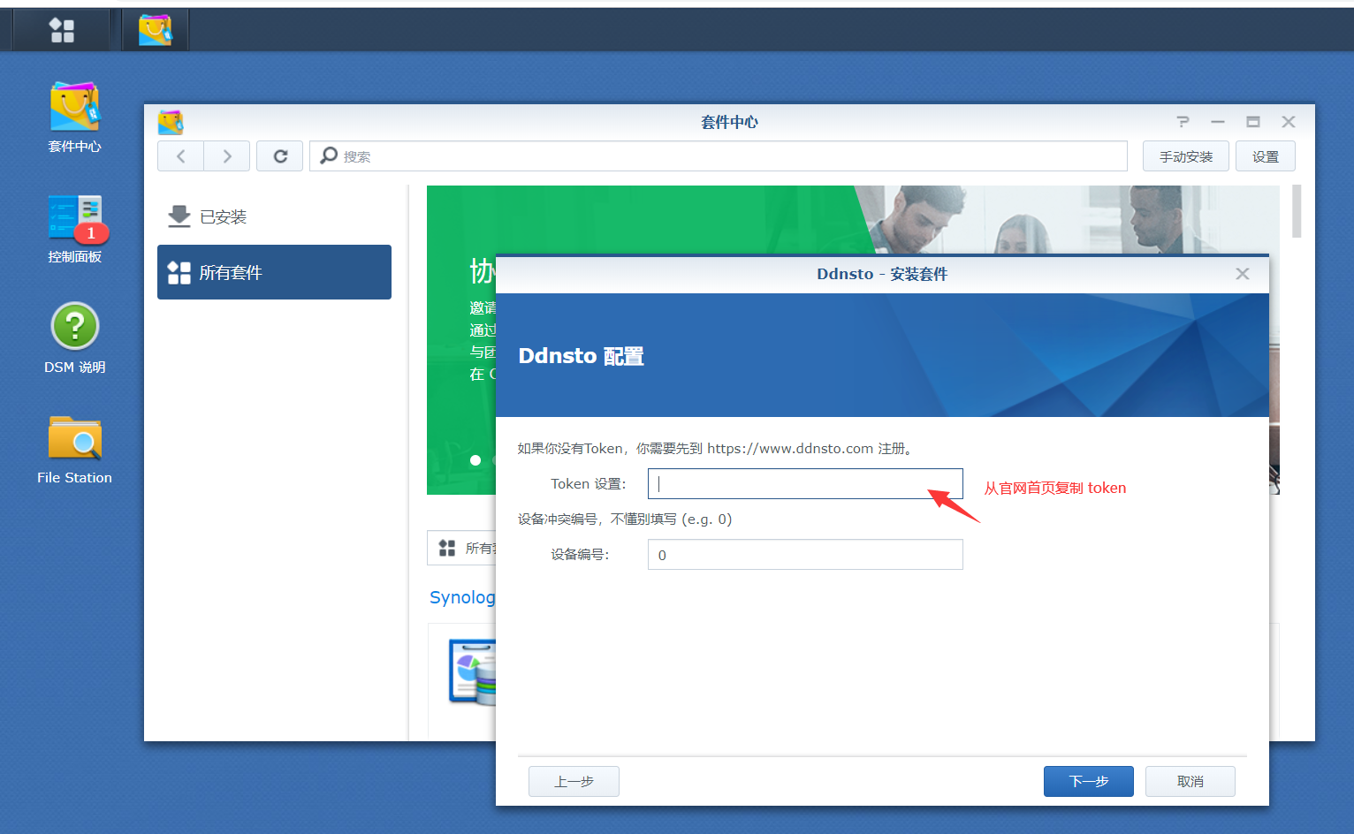Click the Ddnsto 配置 heading text
Image resolution: width=1354 pixels, height=834 pixels.
pyautogui.click(x=581, y=356)
